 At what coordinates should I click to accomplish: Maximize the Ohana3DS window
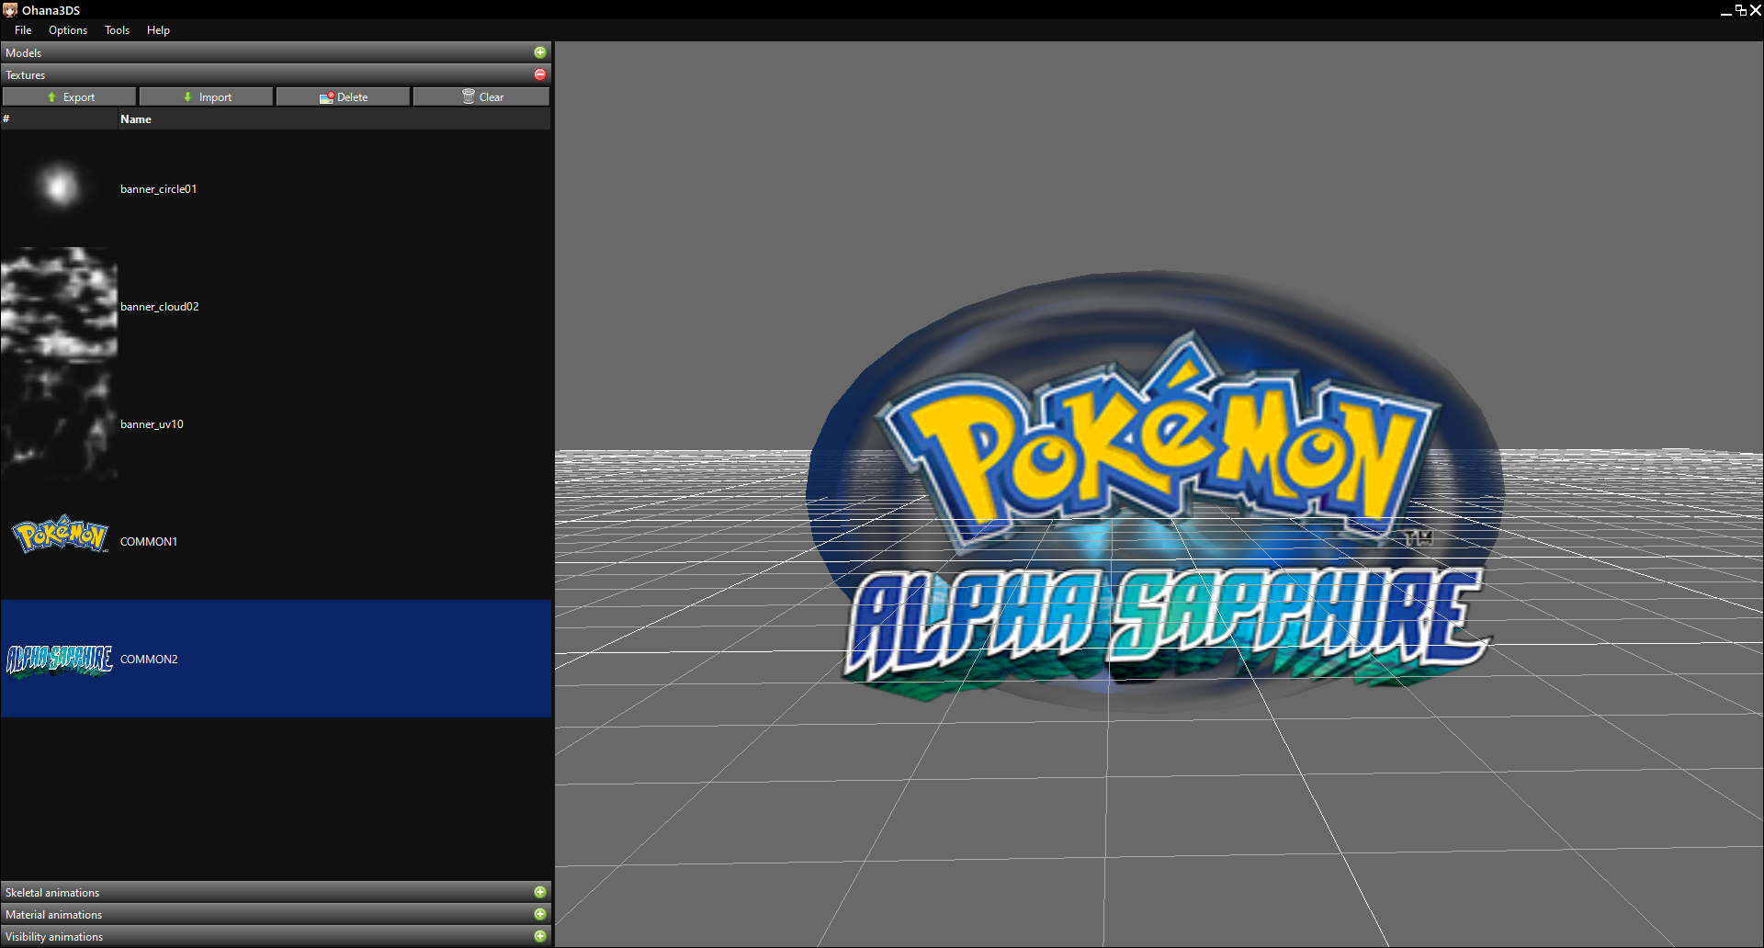click(1741, 10)
